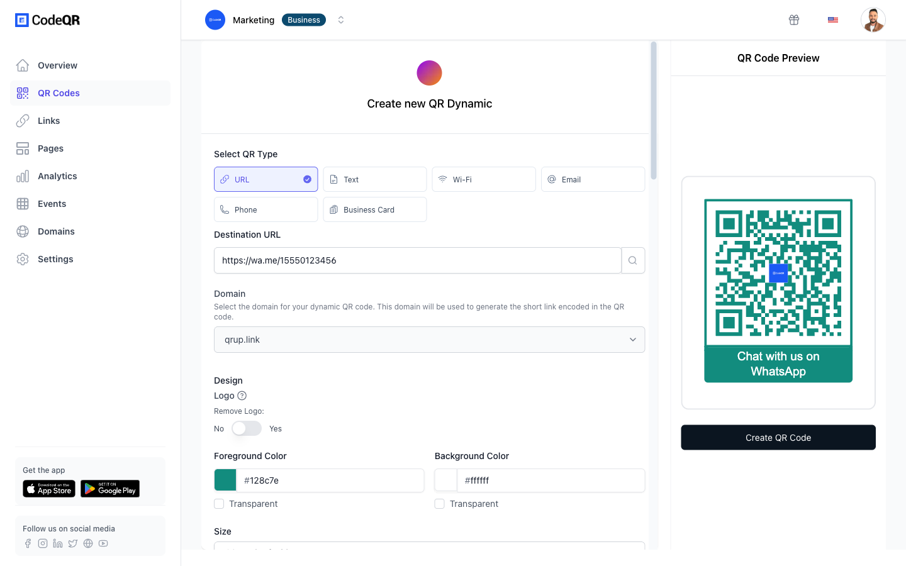The height and width of the screenshot is (566, 906).
Task: Open Settings in the sidebar
Action: (x=91, y=259)
